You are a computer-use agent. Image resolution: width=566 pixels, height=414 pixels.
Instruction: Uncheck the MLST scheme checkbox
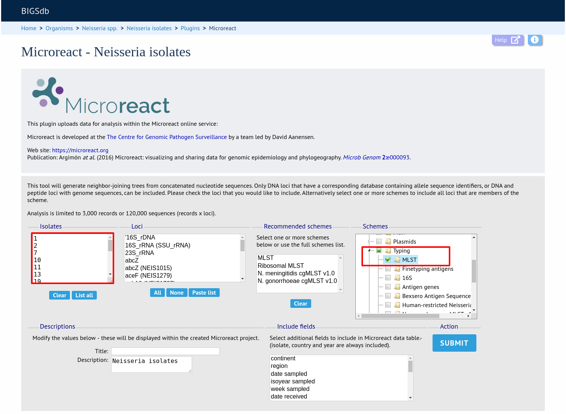click(x=388, y=260)
